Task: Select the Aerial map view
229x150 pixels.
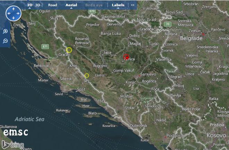Action: (71, 5)
